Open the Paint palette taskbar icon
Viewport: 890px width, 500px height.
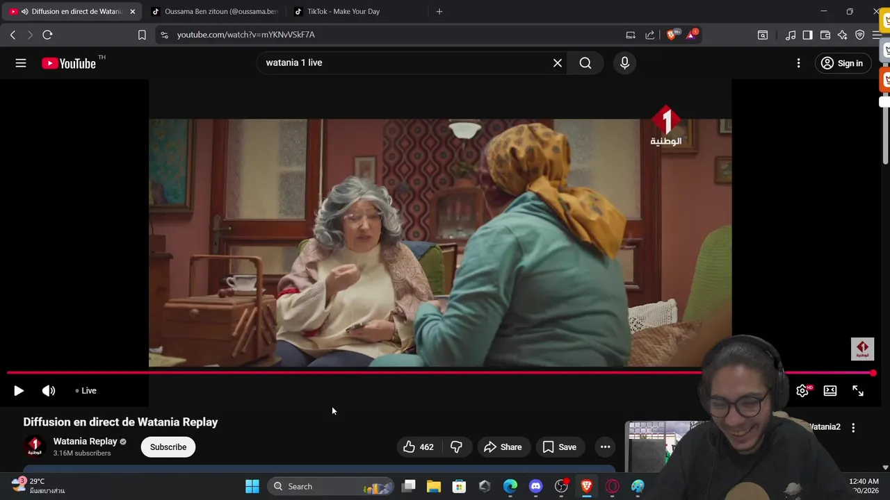tap(638, 486)
